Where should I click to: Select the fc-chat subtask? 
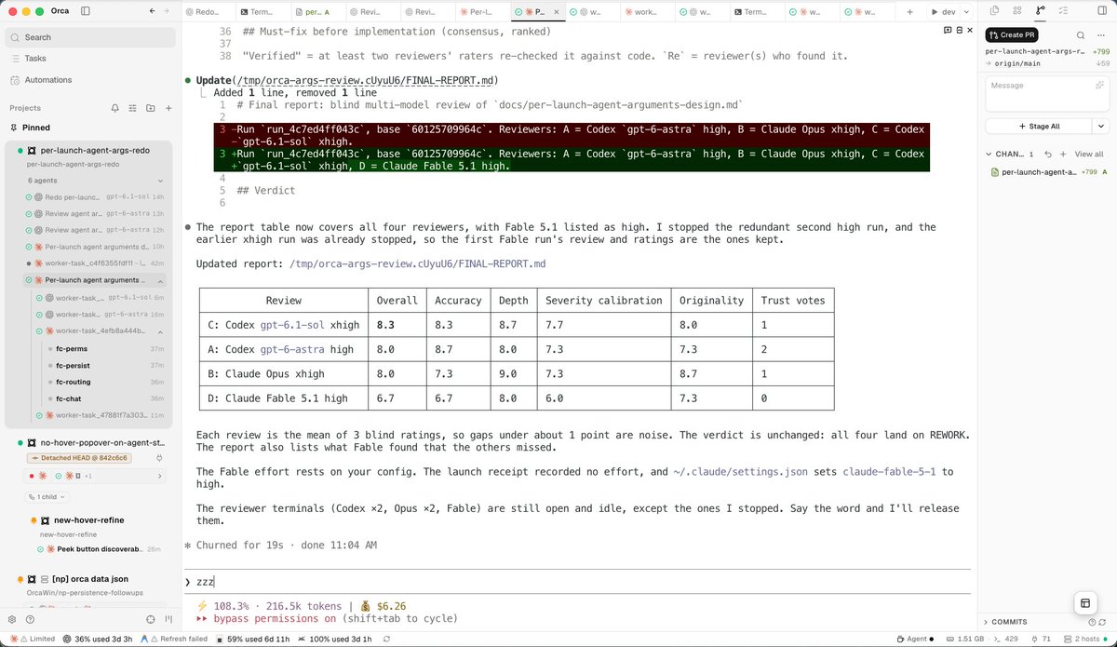point(68,398)
